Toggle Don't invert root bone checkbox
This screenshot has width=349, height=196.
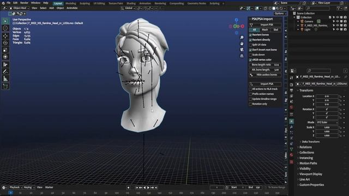pos(250,50)
